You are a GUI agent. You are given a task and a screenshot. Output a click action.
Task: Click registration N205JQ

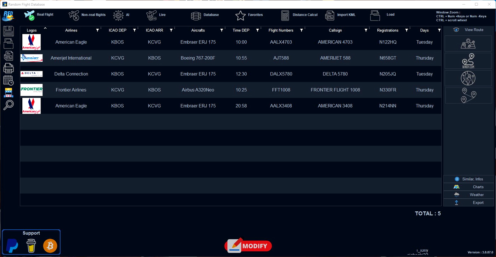[388, 74]
